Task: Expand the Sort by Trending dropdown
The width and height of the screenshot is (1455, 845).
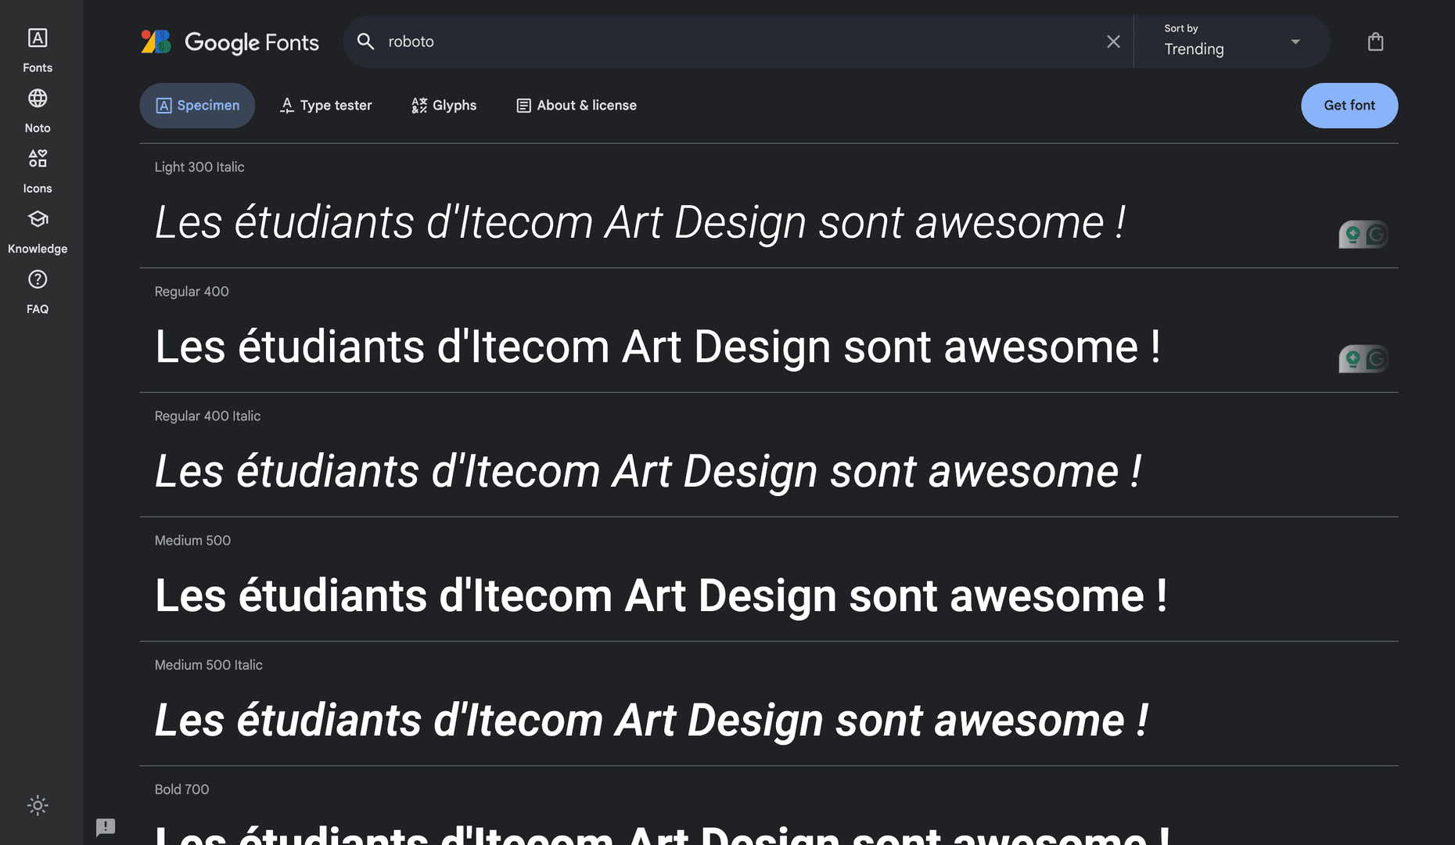Action: [1232, 41]
